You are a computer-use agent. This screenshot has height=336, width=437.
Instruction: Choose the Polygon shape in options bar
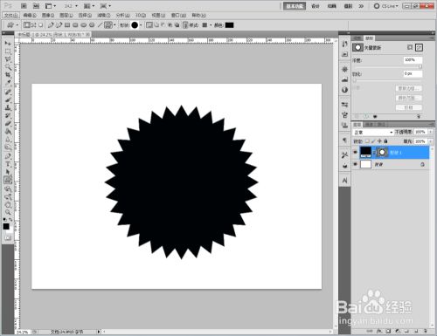(92, 25)
